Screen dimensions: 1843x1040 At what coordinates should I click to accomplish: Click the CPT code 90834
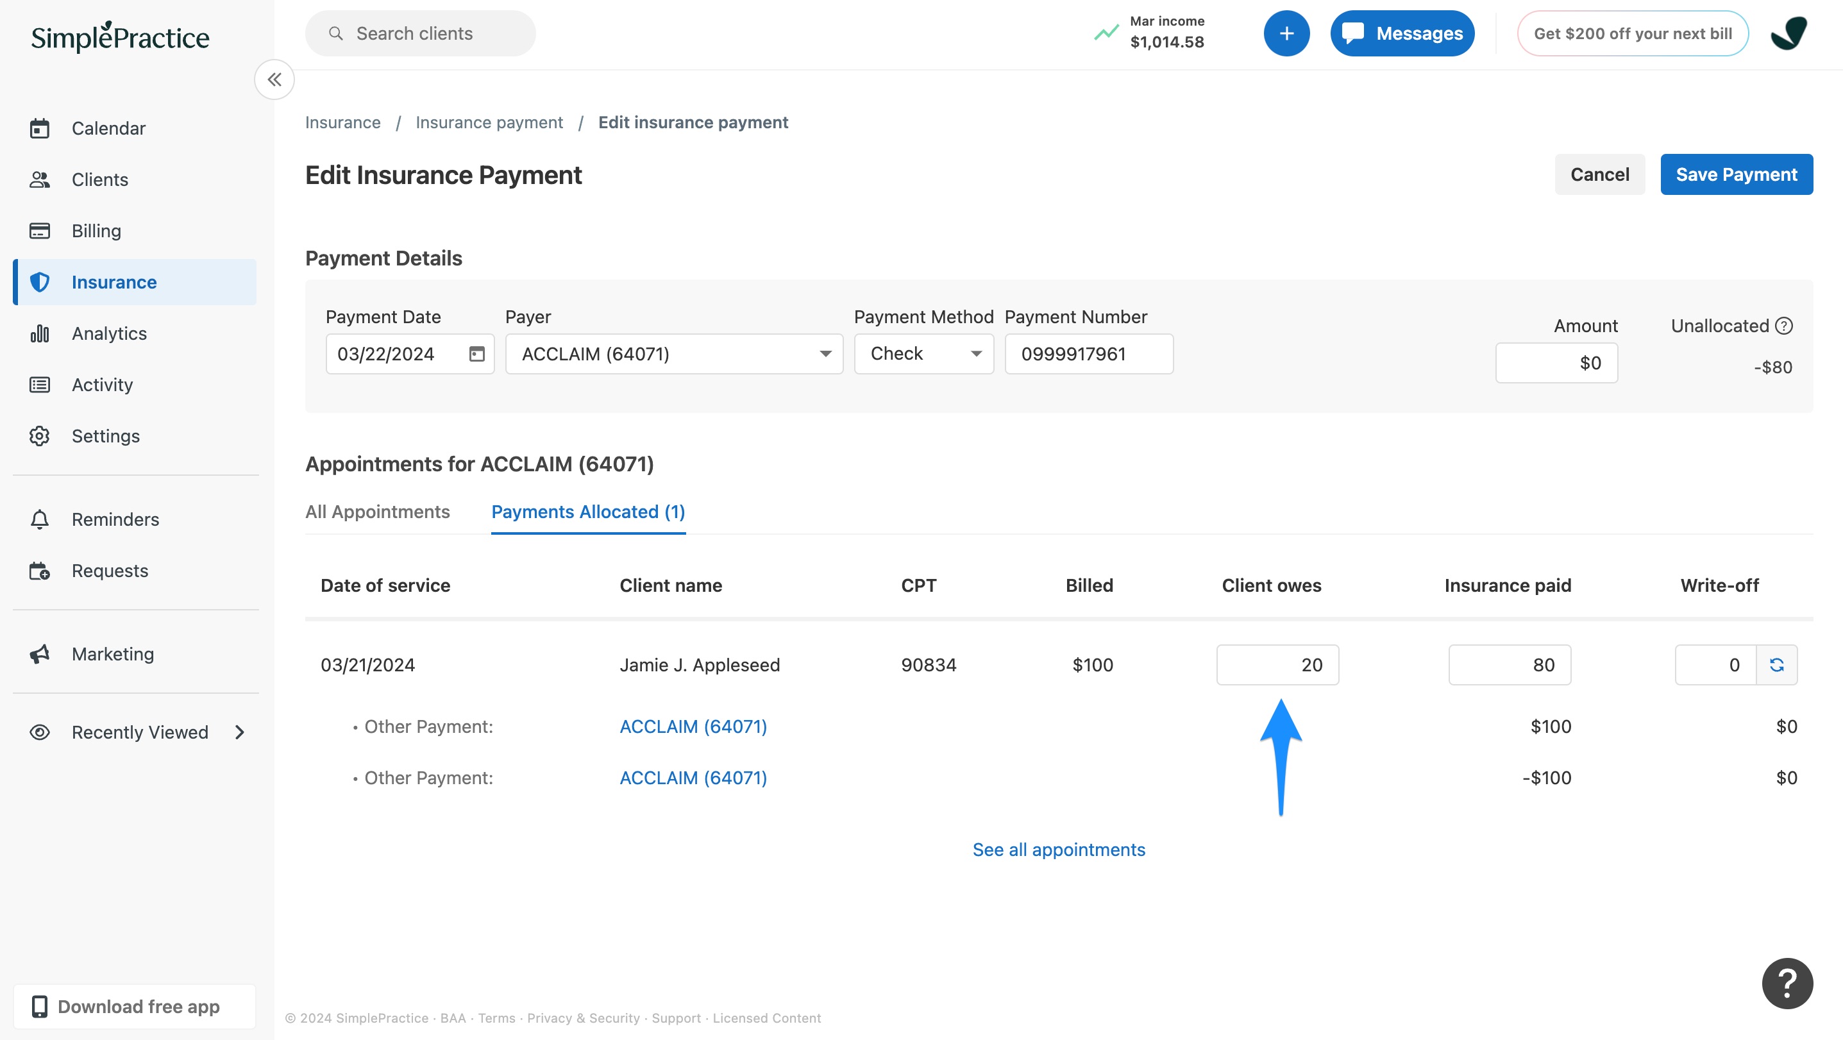[x=929, y=665]
